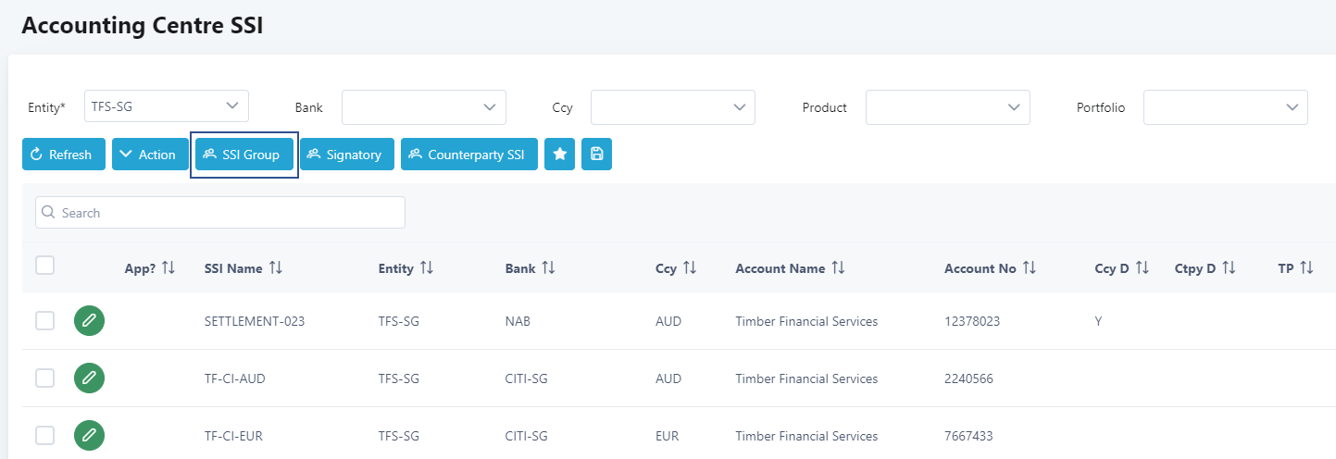This screenshot has width=1336, height=459.
Task: Edit the SETTLEMENT-023 row with pencil icon
Action: click(89, 321)
